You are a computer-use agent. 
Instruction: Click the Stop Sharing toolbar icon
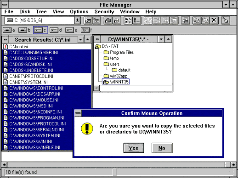117,20
